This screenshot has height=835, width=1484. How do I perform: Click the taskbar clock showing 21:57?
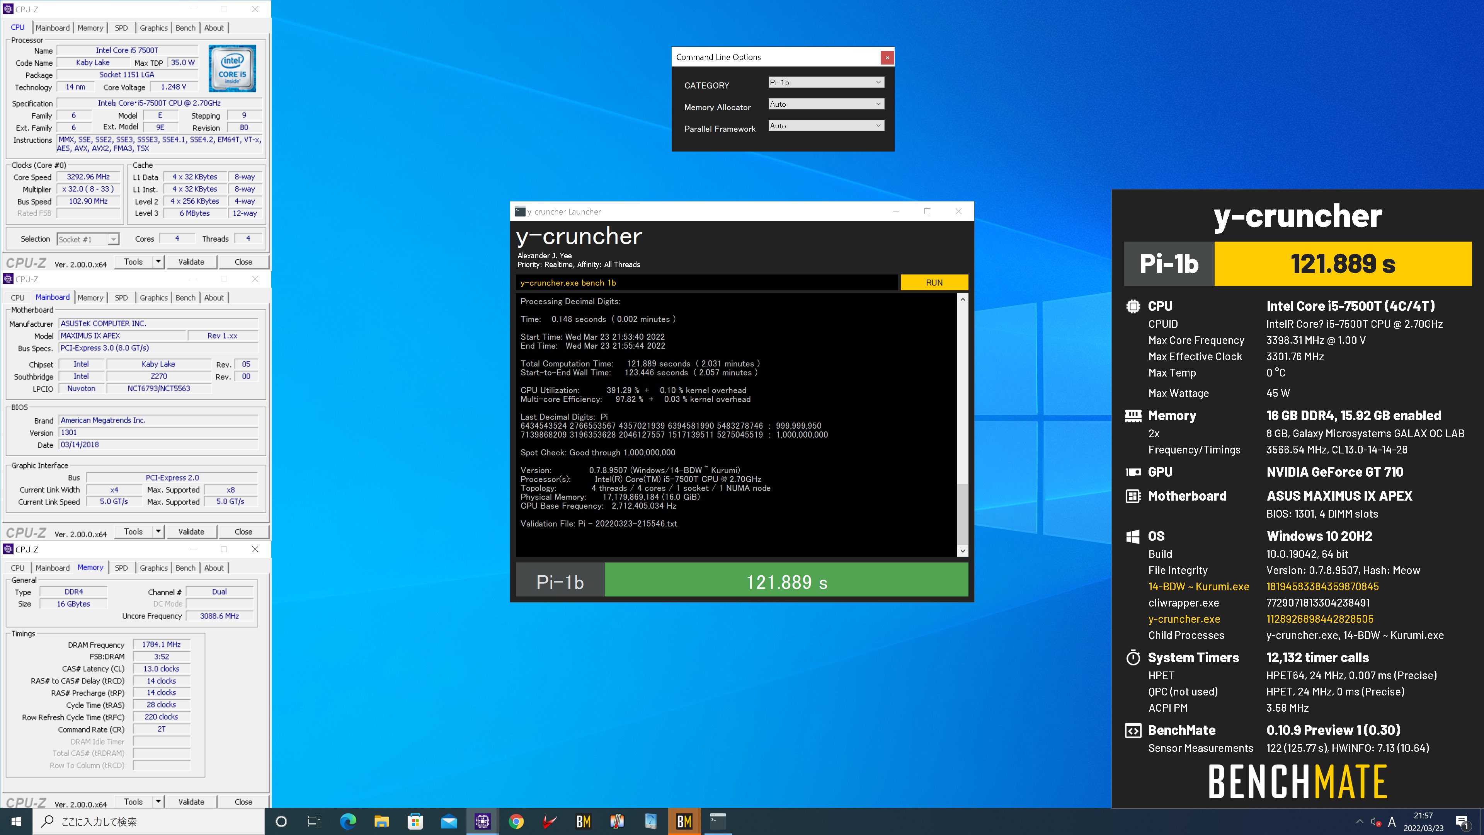[1423, 822]
